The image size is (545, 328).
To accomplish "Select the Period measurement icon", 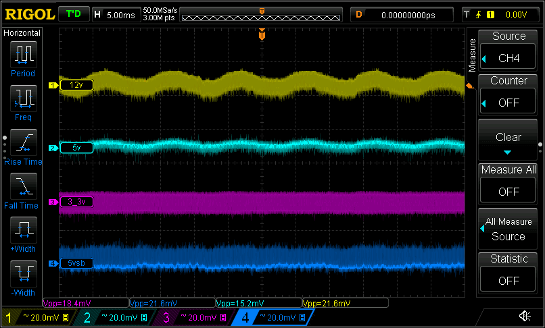I will [x=24, y=55].
